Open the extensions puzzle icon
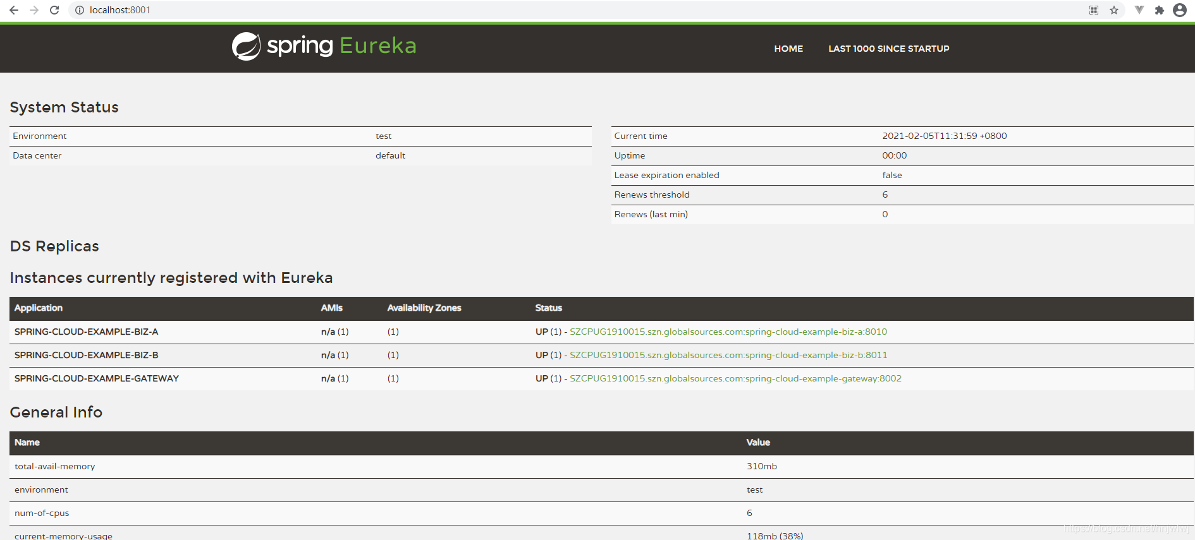The width and height of the screenshot is (1195, 540). (1160, 10)
